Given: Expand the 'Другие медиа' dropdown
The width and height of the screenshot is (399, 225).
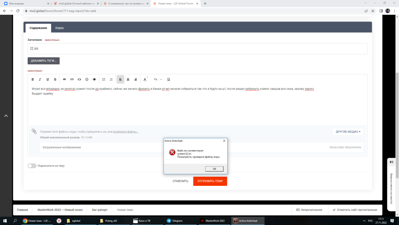Looking at the screenshot, I should click(348, 131).
